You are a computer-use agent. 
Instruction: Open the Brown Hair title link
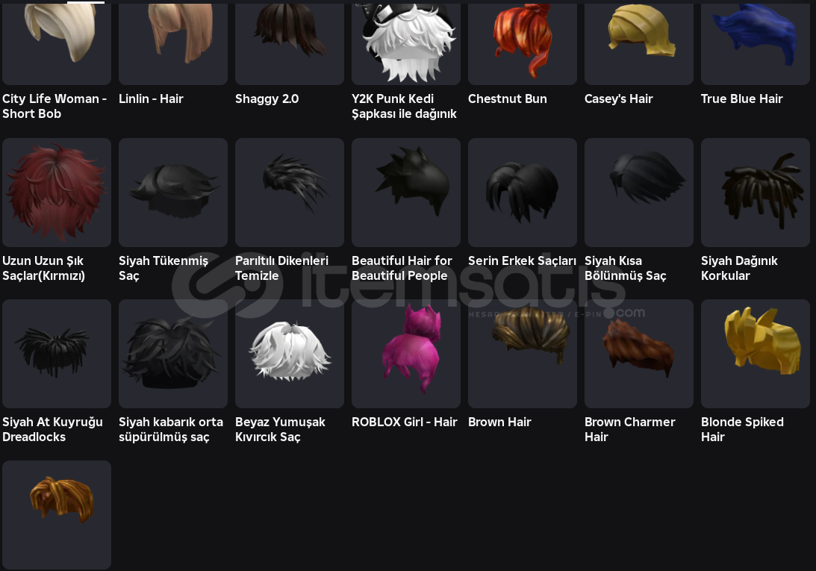[x=499, y=422]
